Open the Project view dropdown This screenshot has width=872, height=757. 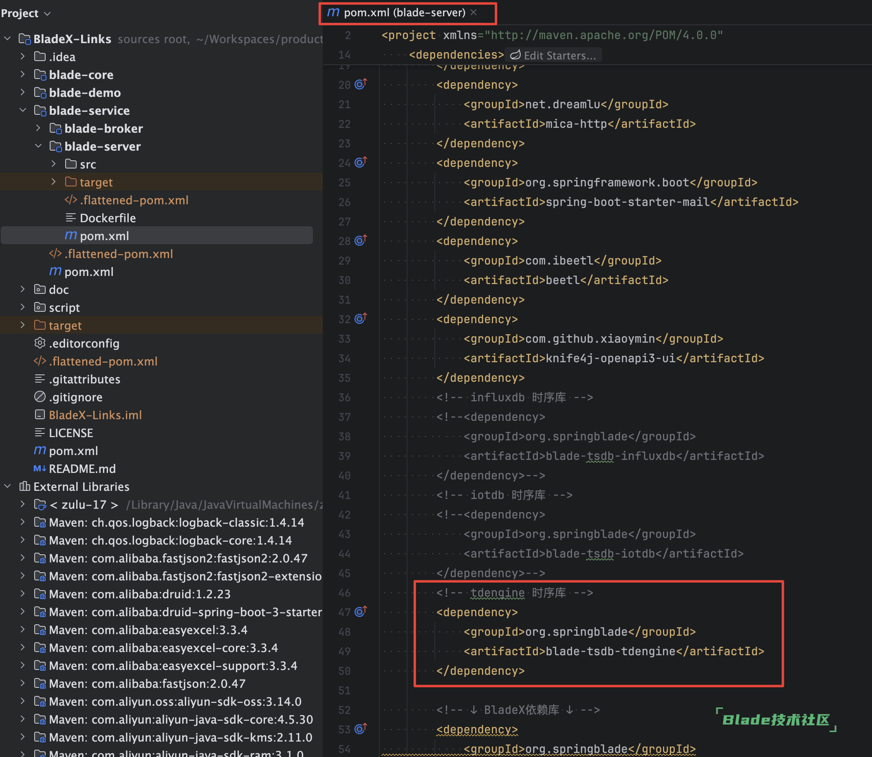click(x=47, y=13)
